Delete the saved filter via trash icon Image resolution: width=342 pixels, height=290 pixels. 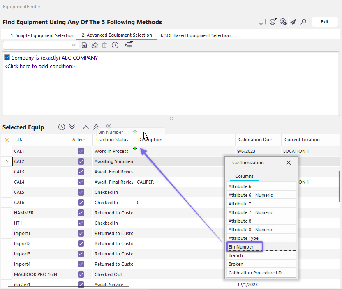104,45
